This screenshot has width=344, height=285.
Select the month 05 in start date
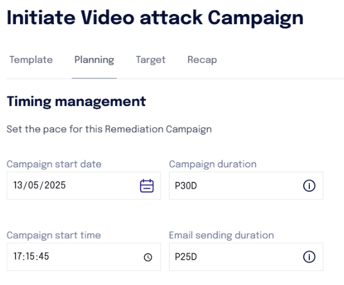(x=33, y=185)
